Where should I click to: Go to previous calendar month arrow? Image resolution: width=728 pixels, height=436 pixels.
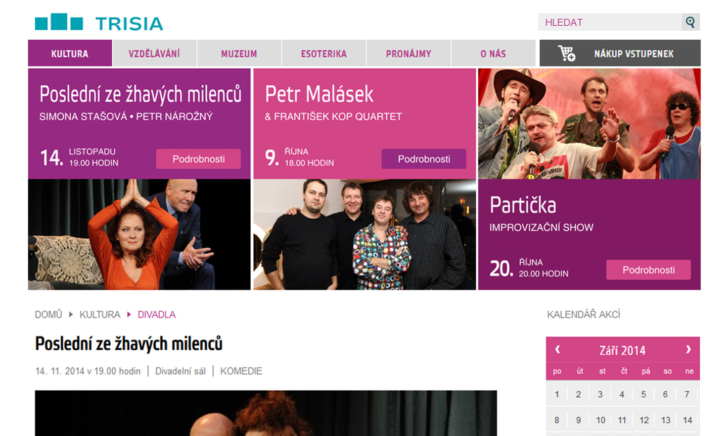[558, 349]
